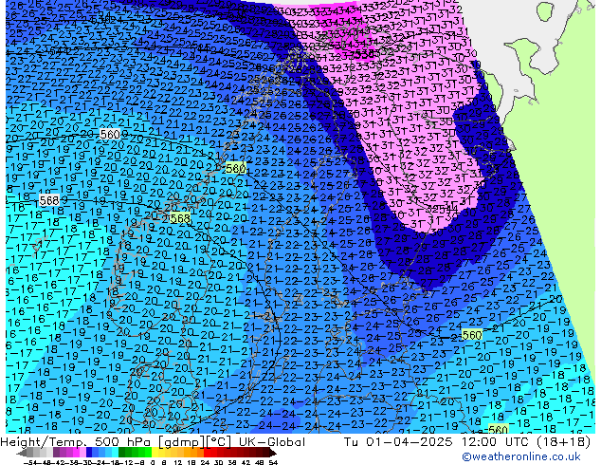The width and height of the screenshot is (601, 465).
Task: Click the white-boxed '568' contour label
Action: 49,200
